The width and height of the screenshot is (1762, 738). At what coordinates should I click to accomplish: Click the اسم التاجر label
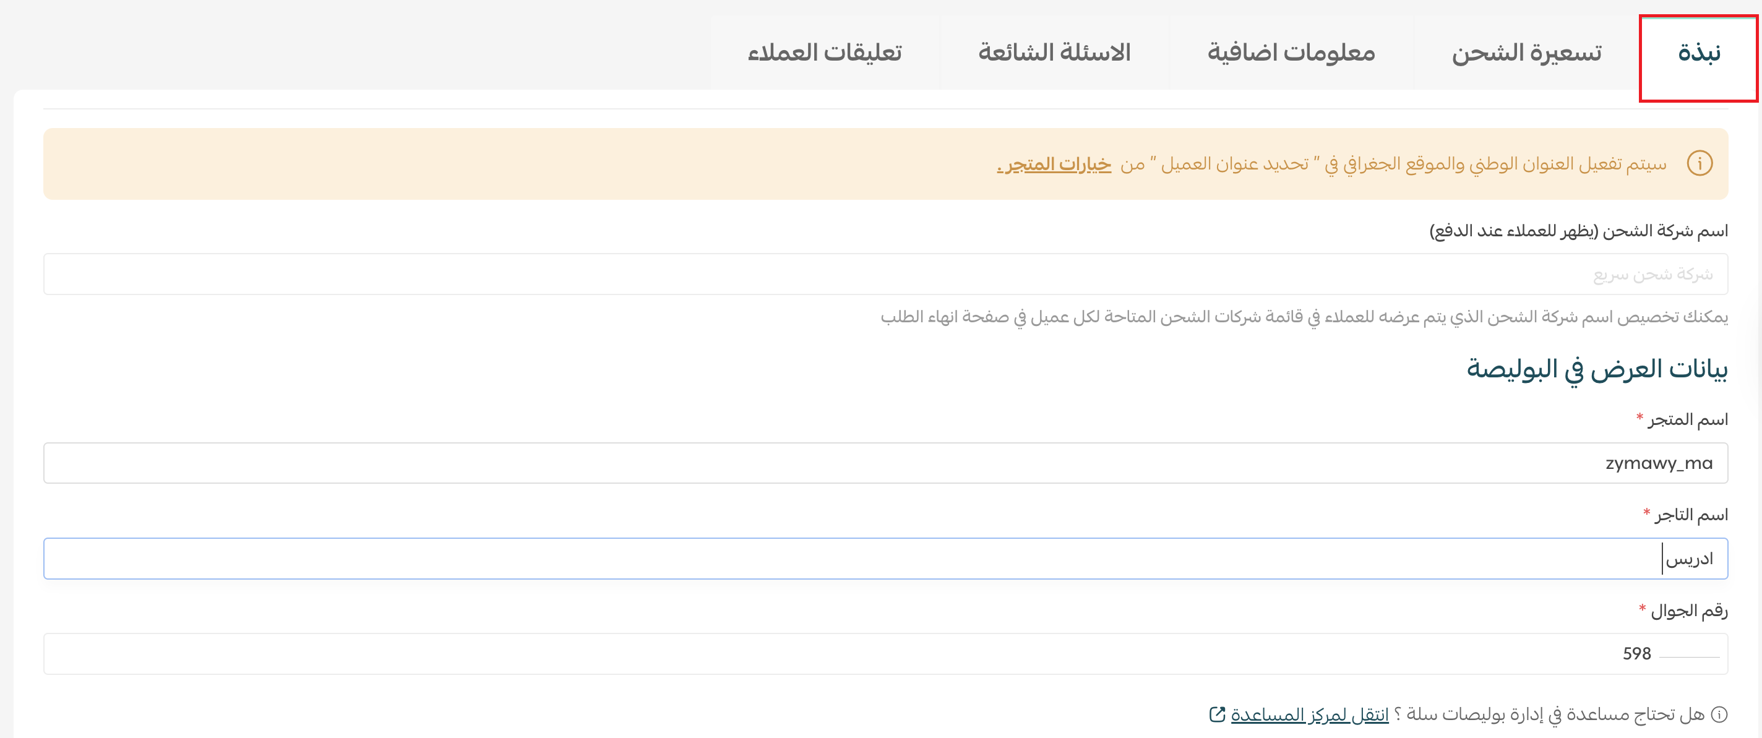pos(1691,514)
